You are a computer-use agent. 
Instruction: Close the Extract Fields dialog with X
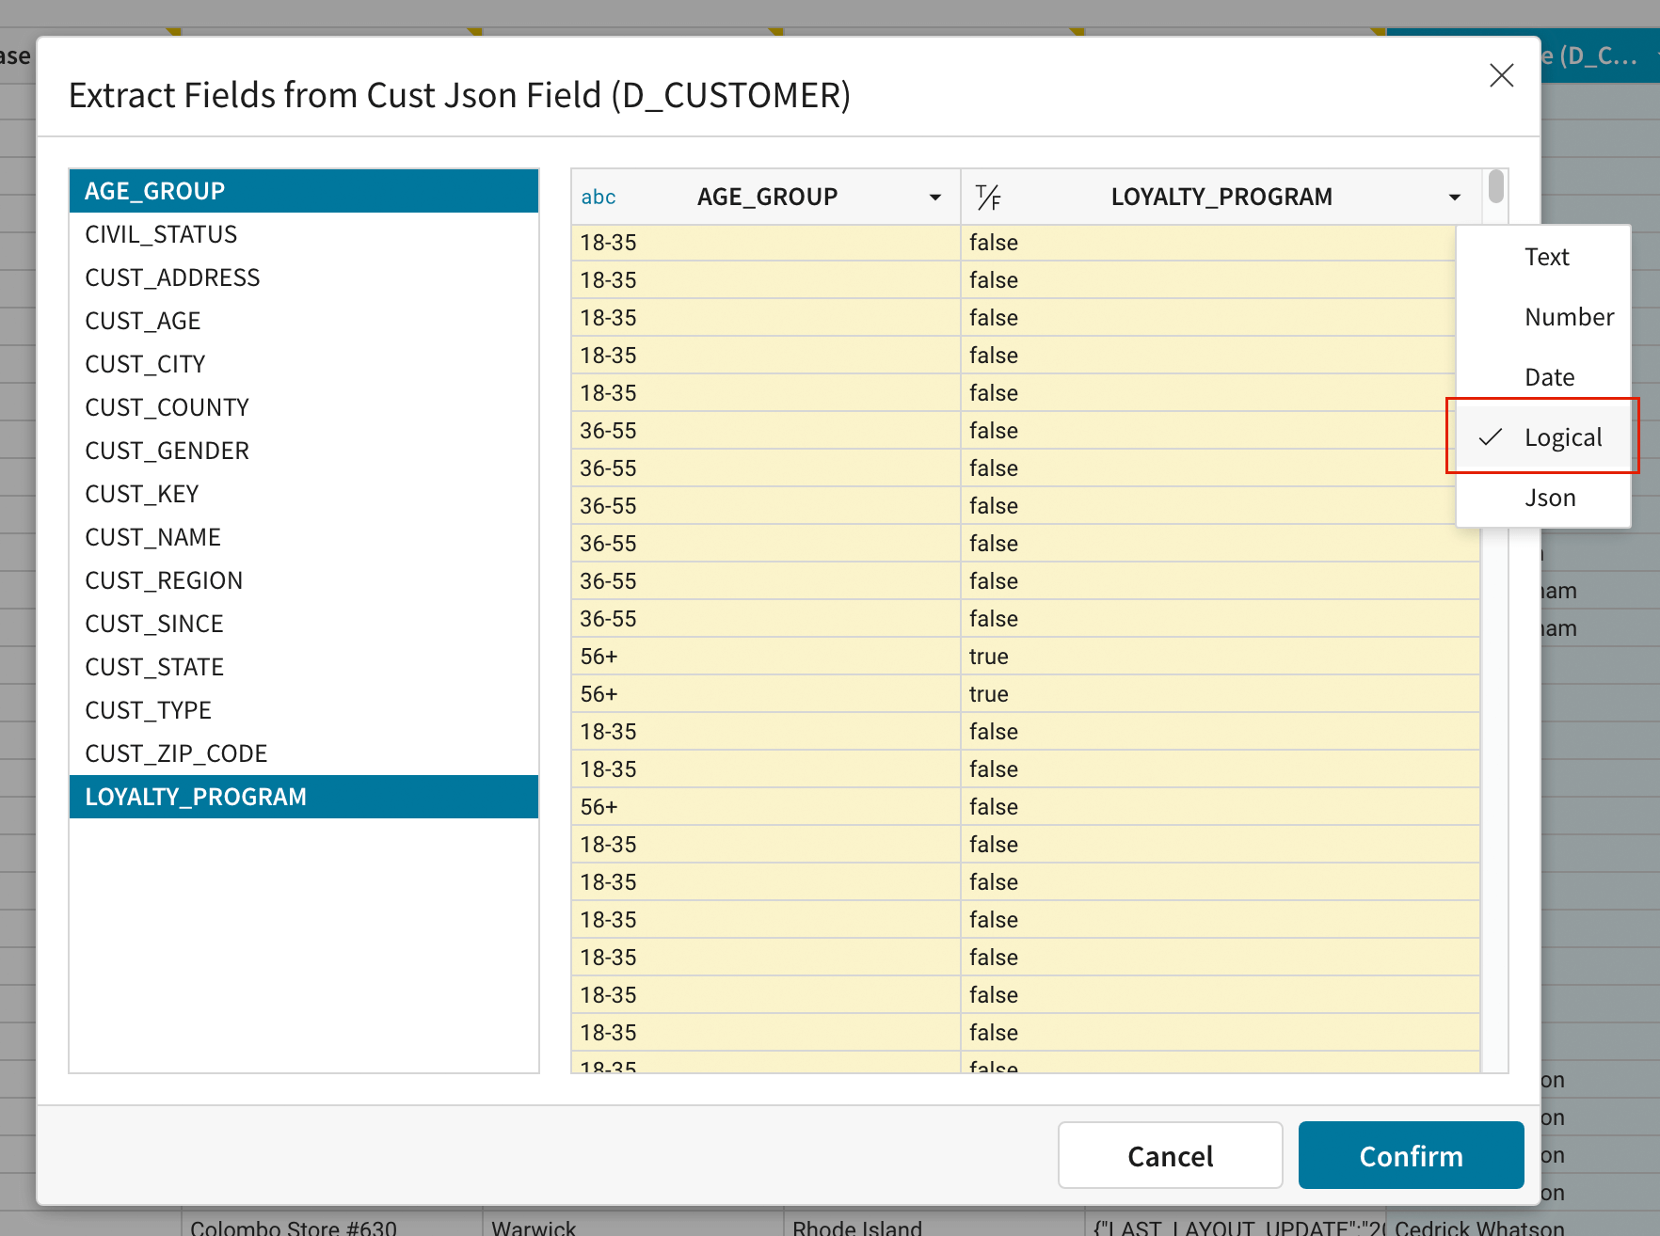(x=1502, y=75)
